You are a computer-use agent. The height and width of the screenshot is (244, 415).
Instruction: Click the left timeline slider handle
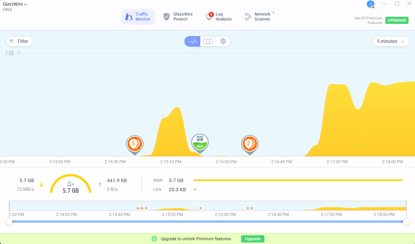[x=9, y=222]
